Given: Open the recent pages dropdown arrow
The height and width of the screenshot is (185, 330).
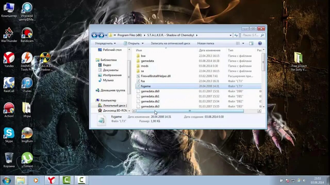Looking at the screenshot, I should pos(106,35).
